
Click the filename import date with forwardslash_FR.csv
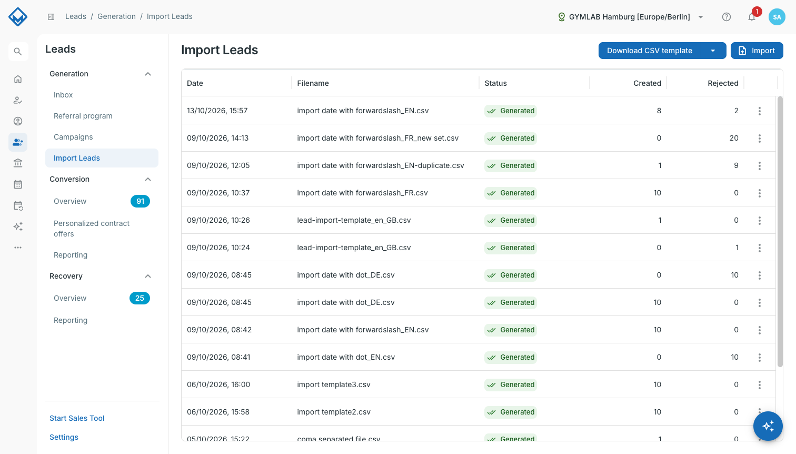tap(362, 193)
